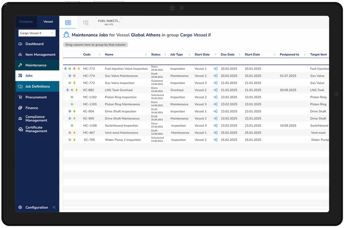The height and width of the screenshot is (228, 345).
Task: Click the Finance coins icon
Action: pyautogui.click(x=20, y=108)
